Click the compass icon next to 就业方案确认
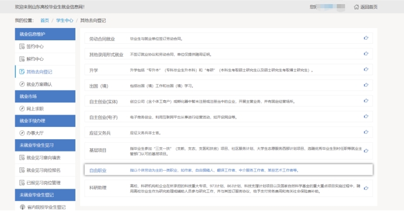Image resolution: width=404 pixels, height=211 pixels. 22,84
